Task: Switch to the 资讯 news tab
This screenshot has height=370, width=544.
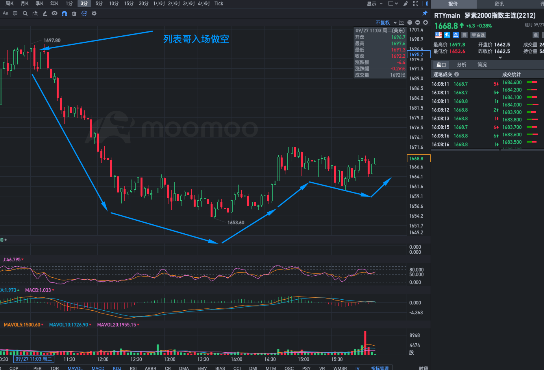Action: pos(499,4)
